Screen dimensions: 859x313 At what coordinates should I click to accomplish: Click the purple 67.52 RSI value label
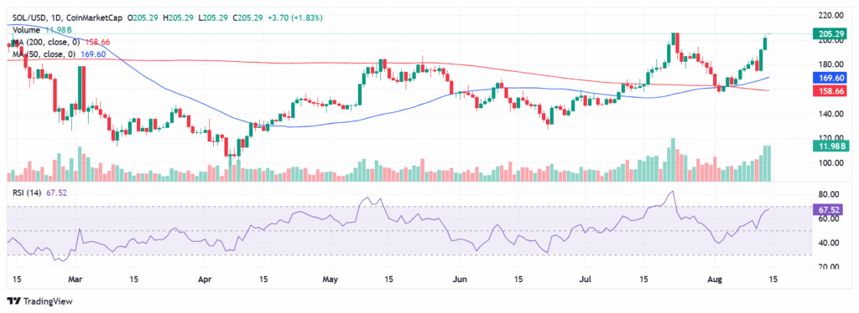pyautogui.click(x=830, y=210)
